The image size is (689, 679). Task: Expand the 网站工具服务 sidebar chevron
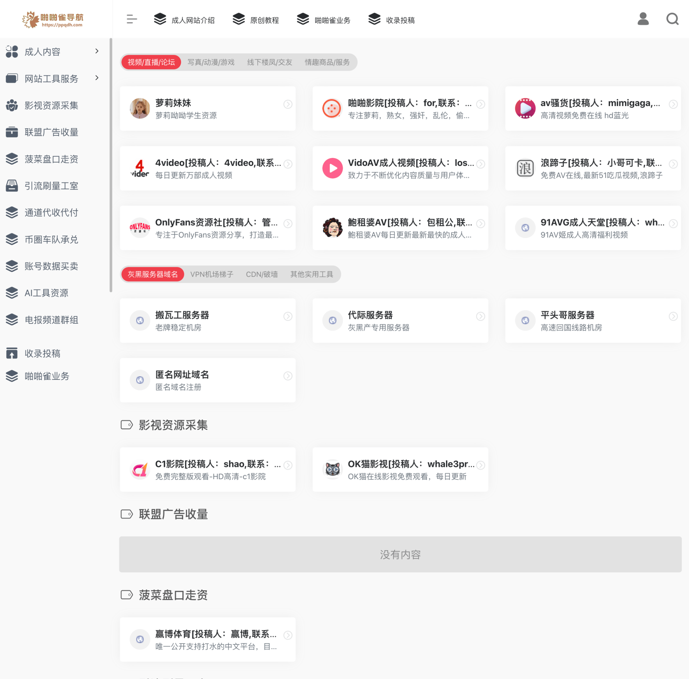(97, 78)
